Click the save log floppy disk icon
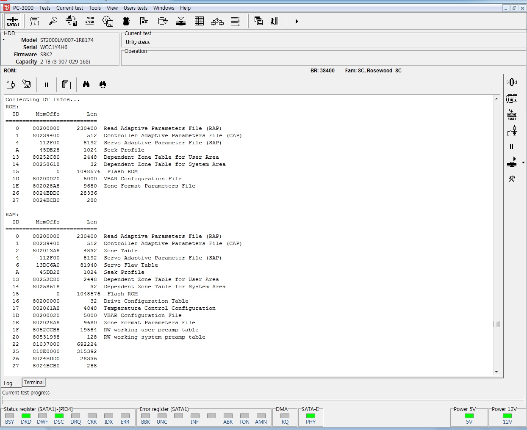Screen dimensions: 527x430 27,84
